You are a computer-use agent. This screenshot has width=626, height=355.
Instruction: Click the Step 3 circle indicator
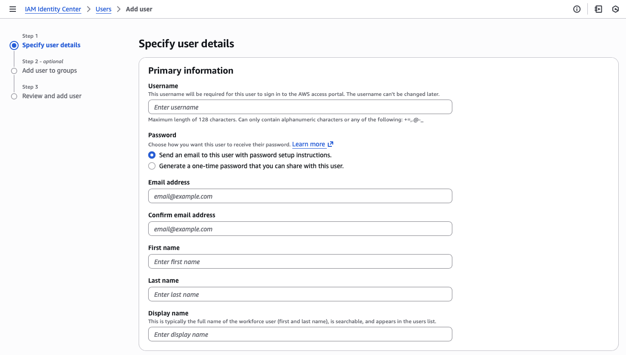[14, 96]
